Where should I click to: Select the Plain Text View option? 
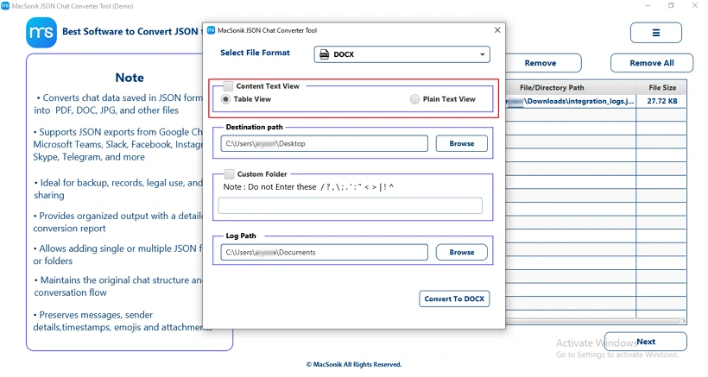pyautogui.click(x=414, y=99)
